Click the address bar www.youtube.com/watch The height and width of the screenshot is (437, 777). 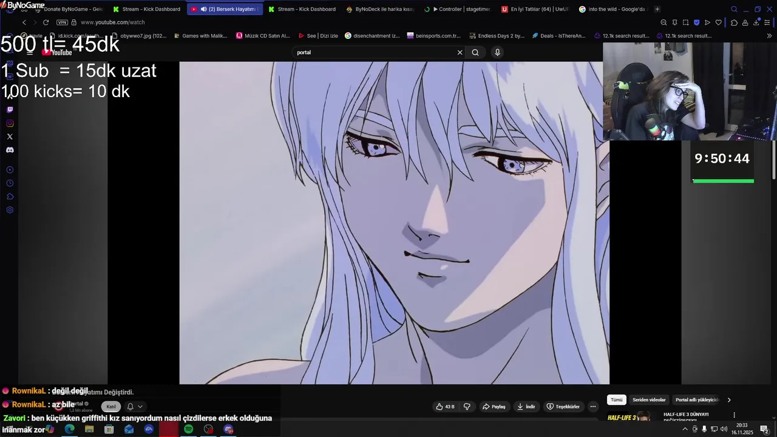[112, 22]
